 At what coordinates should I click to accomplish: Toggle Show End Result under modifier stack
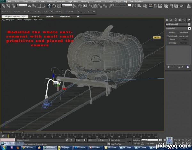tap(173, 67)
